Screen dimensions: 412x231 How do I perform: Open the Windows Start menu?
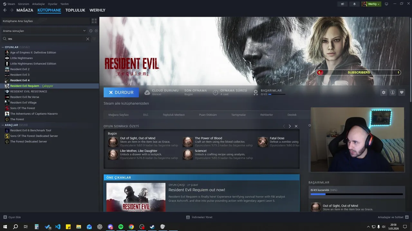tap(5, 227)
